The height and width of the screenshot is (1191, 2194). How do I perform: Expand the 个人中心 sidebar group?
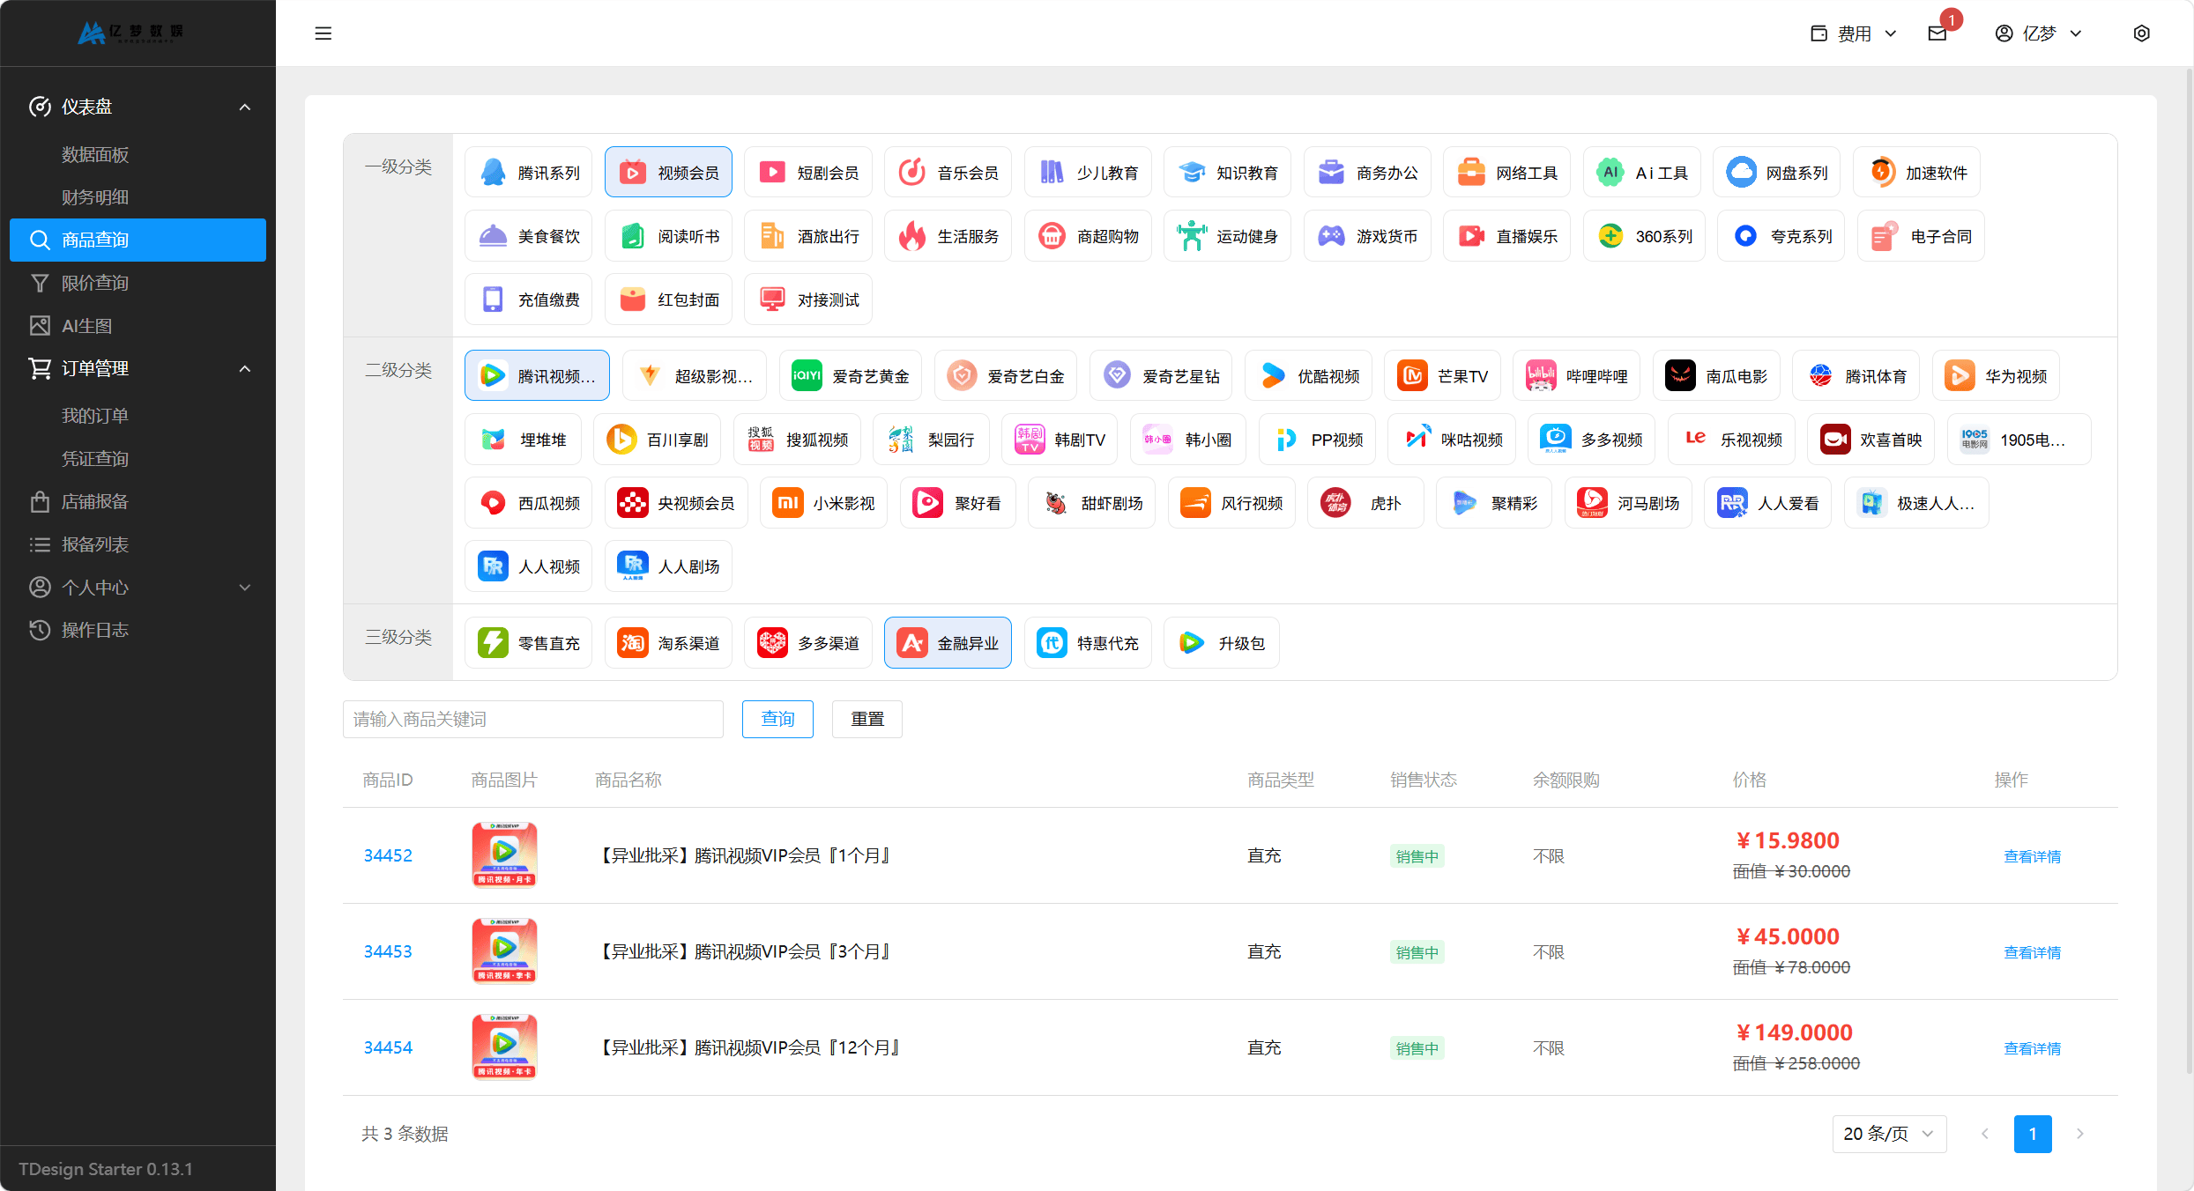point(138,587)
